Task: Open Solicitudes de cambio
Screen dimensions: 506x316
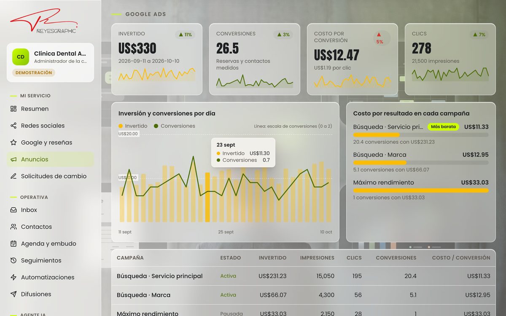Action: [x=50, y=176]
